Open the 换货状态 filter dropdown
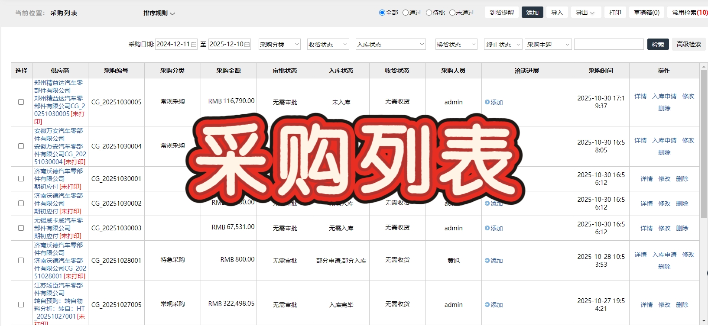The width and height of the screenshot is (708, 326). click(456, 45)
